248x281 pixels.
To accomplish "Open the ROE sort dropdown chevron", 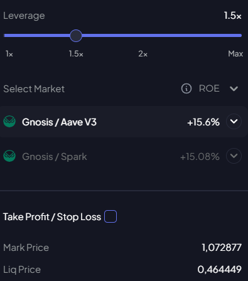I will 234,88.
